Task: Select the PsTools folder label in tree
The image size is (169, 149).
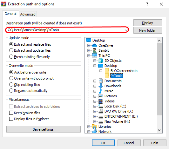Action: click(x=116, y=76)
